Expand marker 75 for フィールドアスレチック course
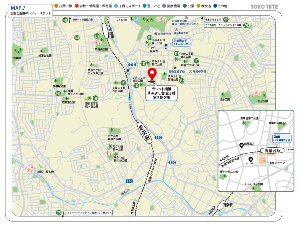Image resolution: width=300 pixels, height=230 pixels. click(x=59, y=213)
